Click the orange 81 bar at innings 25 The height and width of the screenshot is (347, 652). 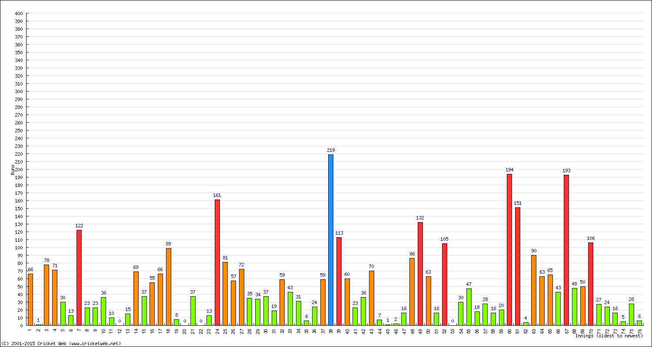coord(225,294)
